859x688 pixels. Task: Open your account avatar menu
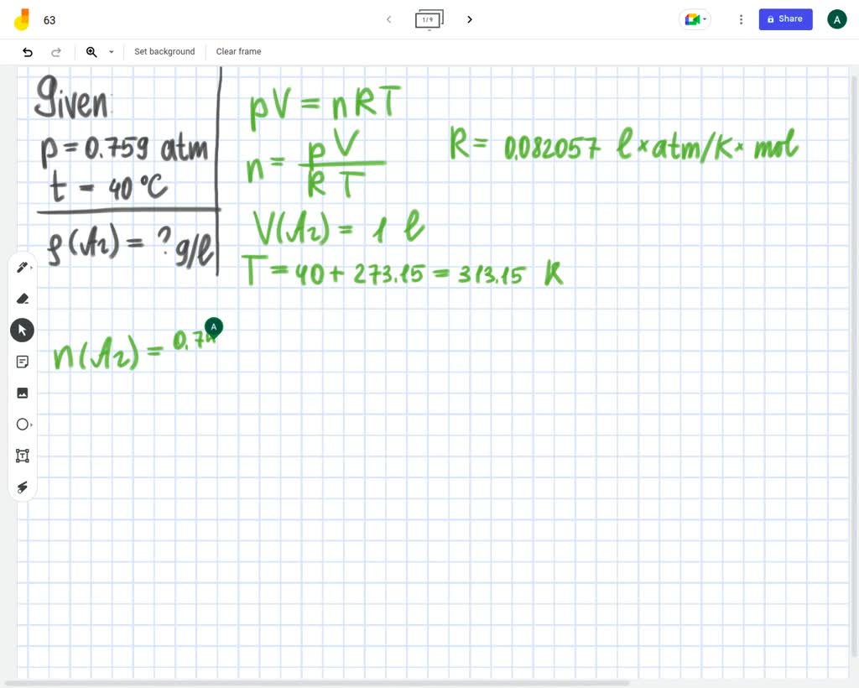pos(836,18)
